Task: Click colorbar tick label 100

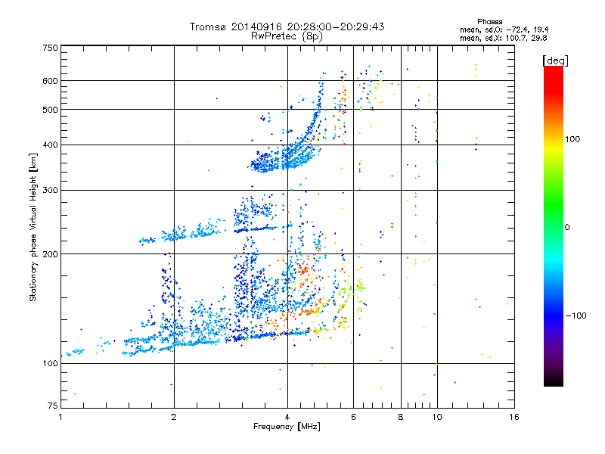Action: pyautogui.click(x=572, y=139)
